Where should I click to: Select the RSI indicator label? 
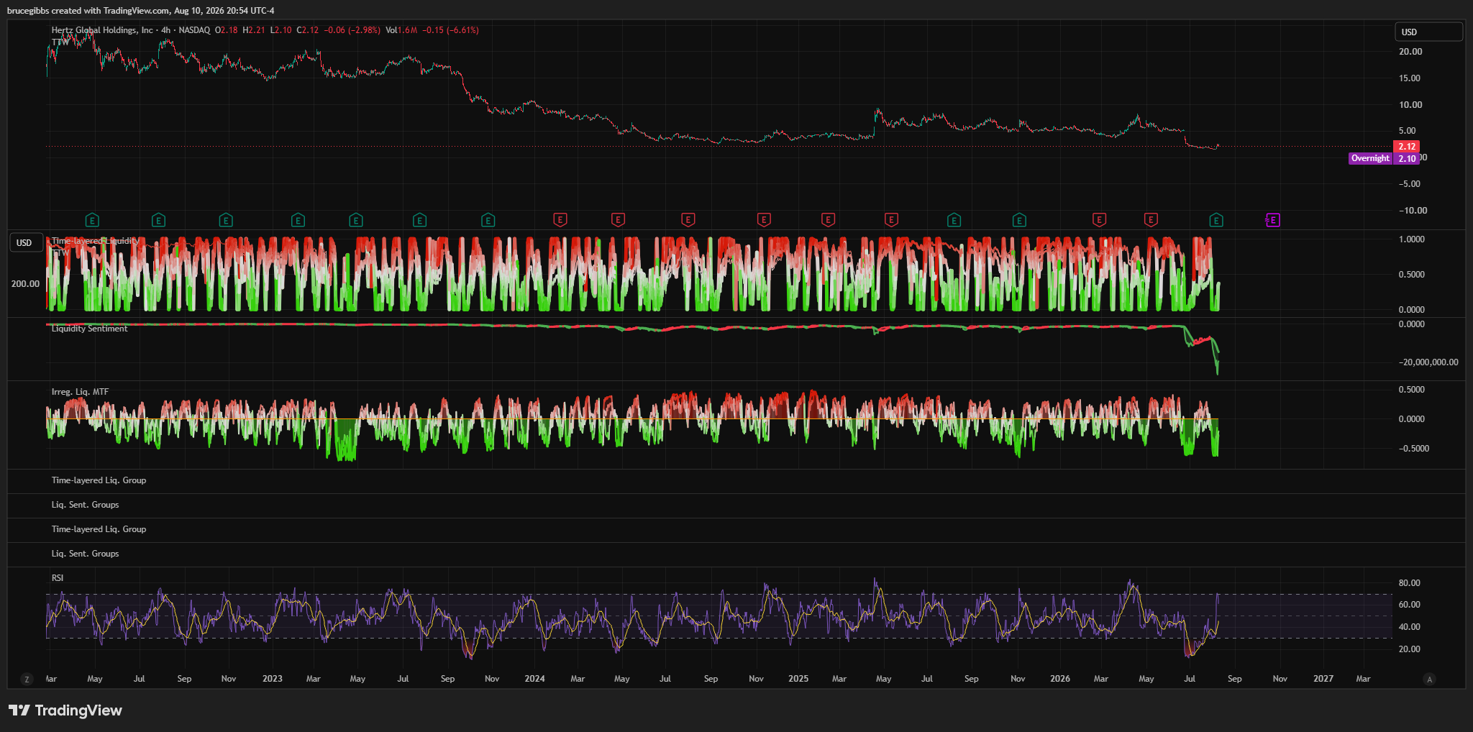point(58,578)
